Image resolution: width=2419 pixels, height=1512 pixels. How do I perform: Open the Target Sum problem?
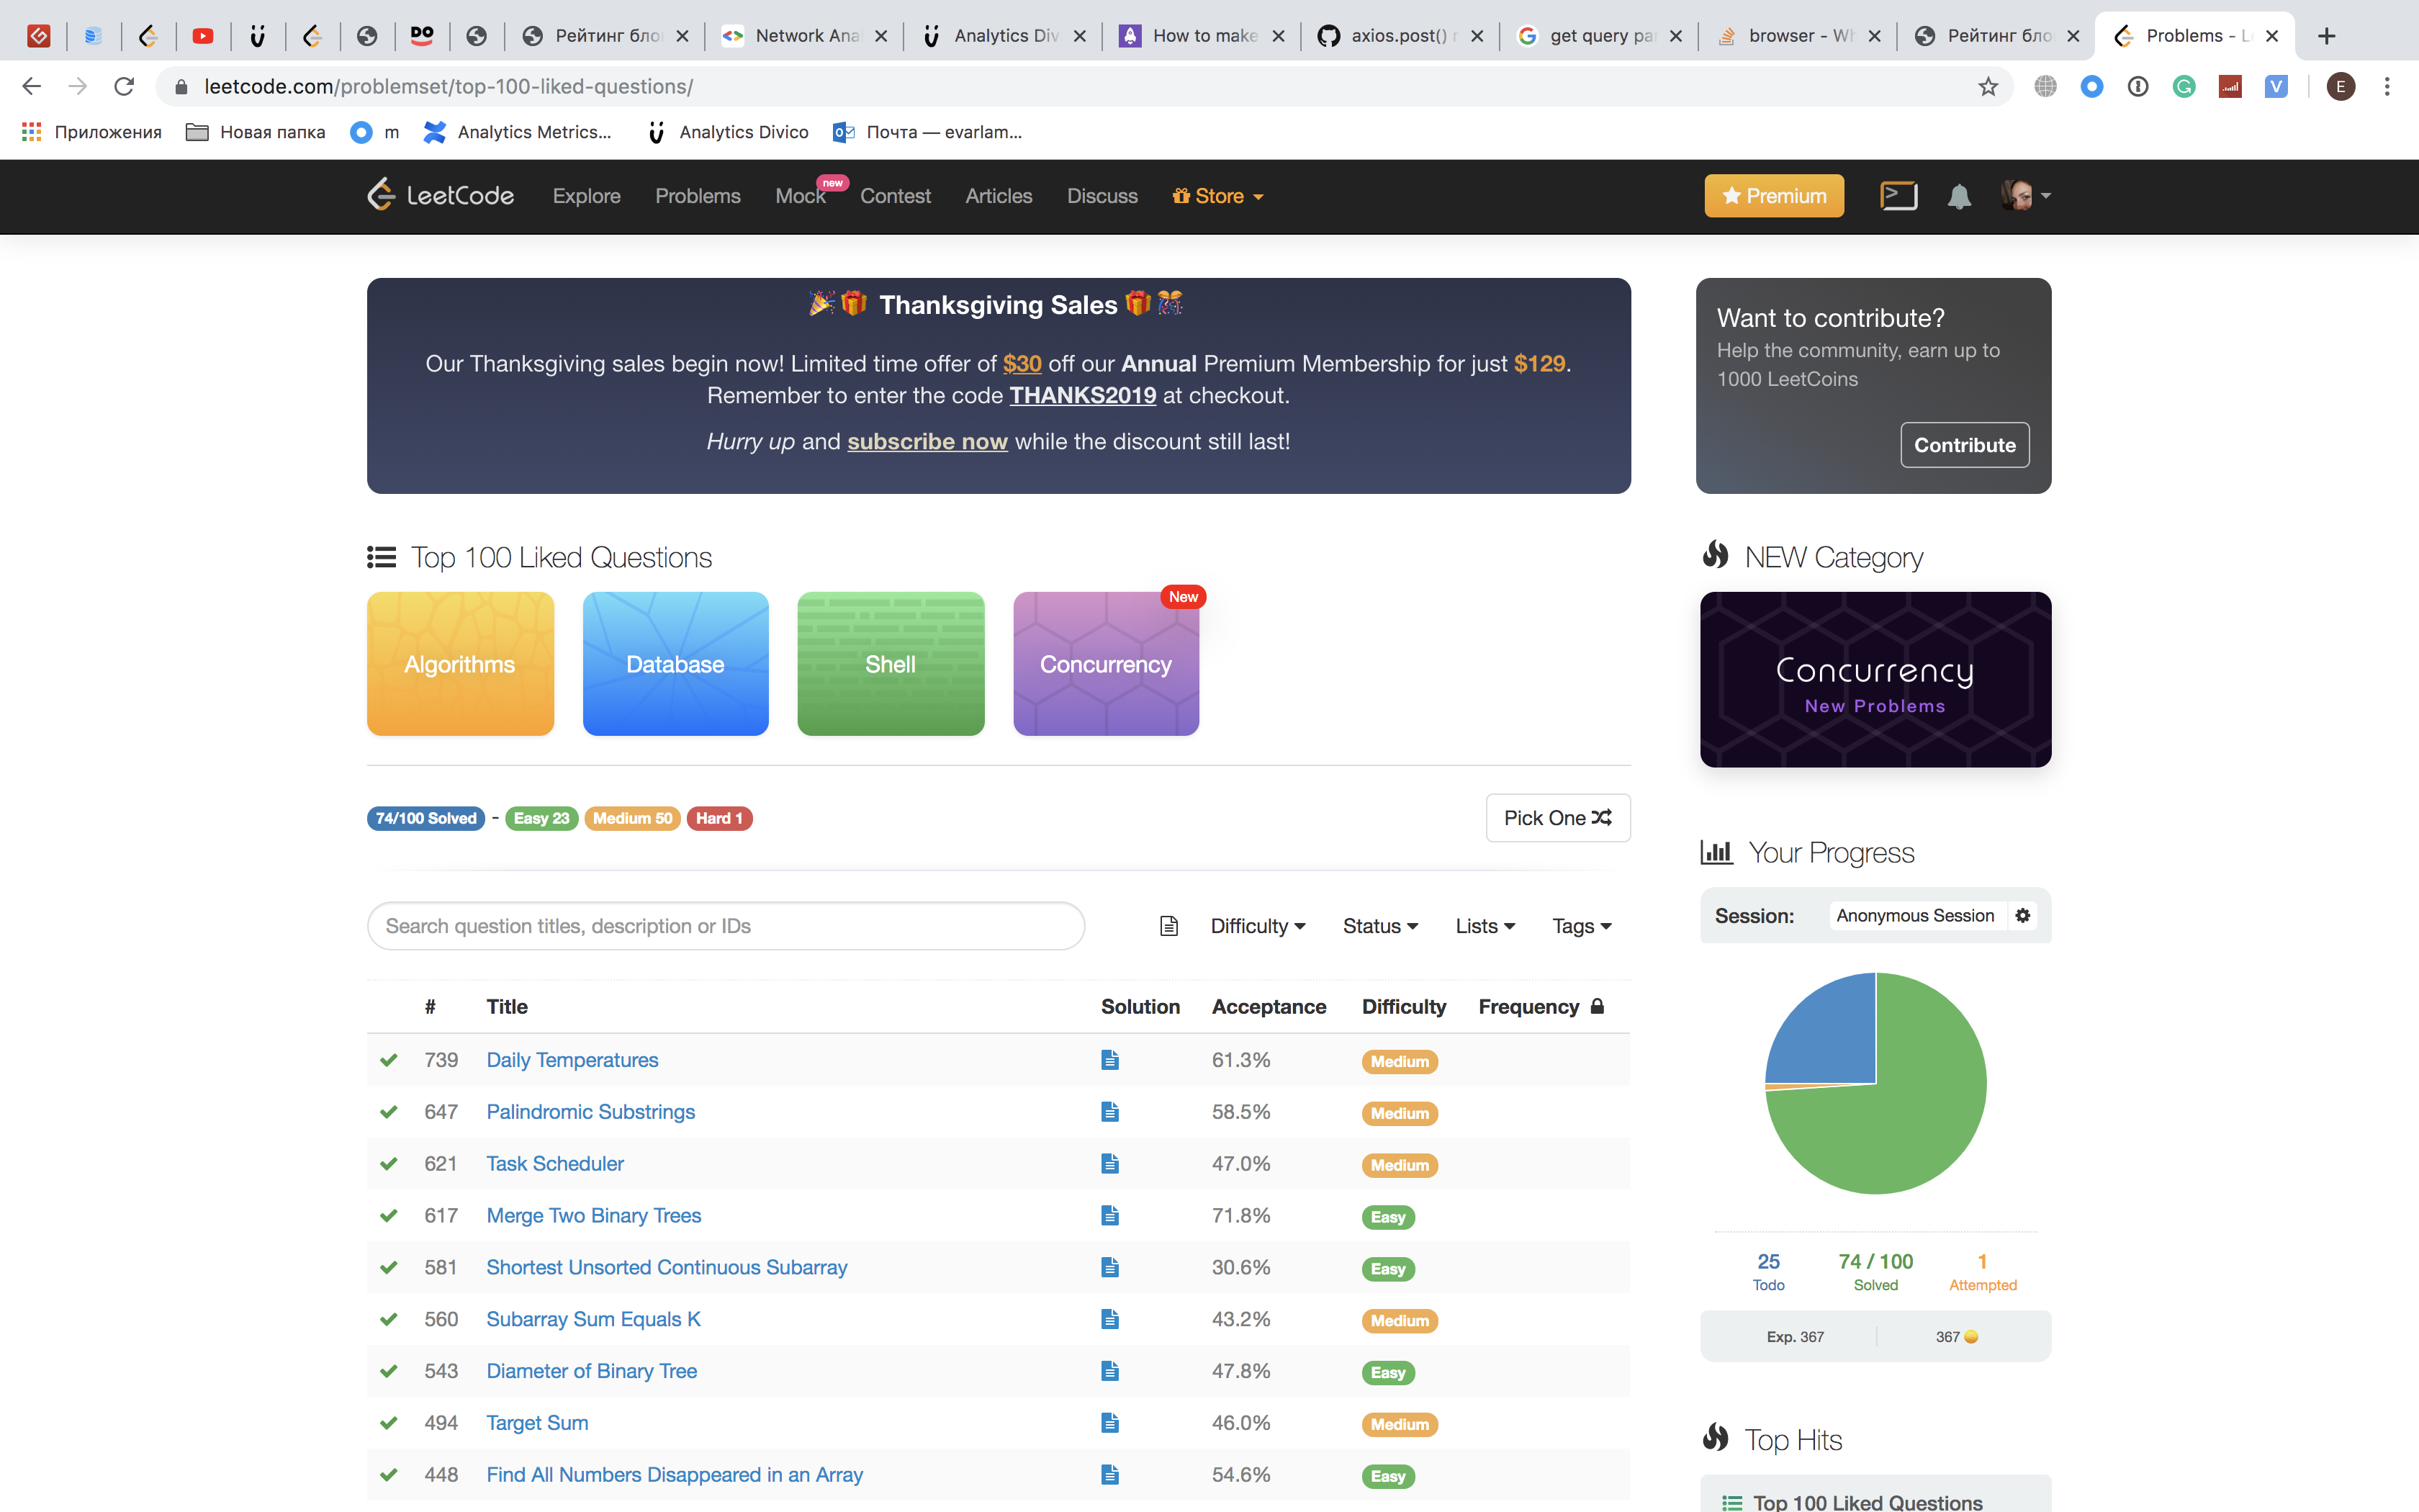537,1423
